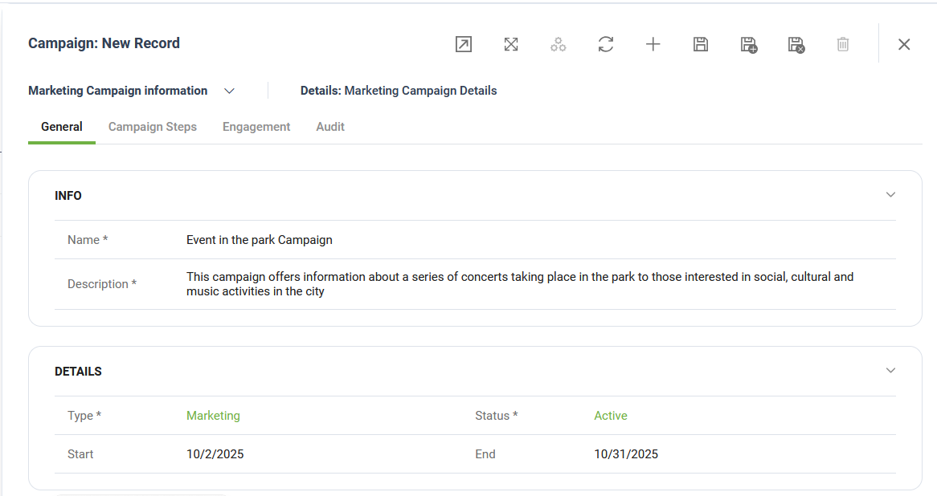Add a new record with plus icon

click(653, 45)
